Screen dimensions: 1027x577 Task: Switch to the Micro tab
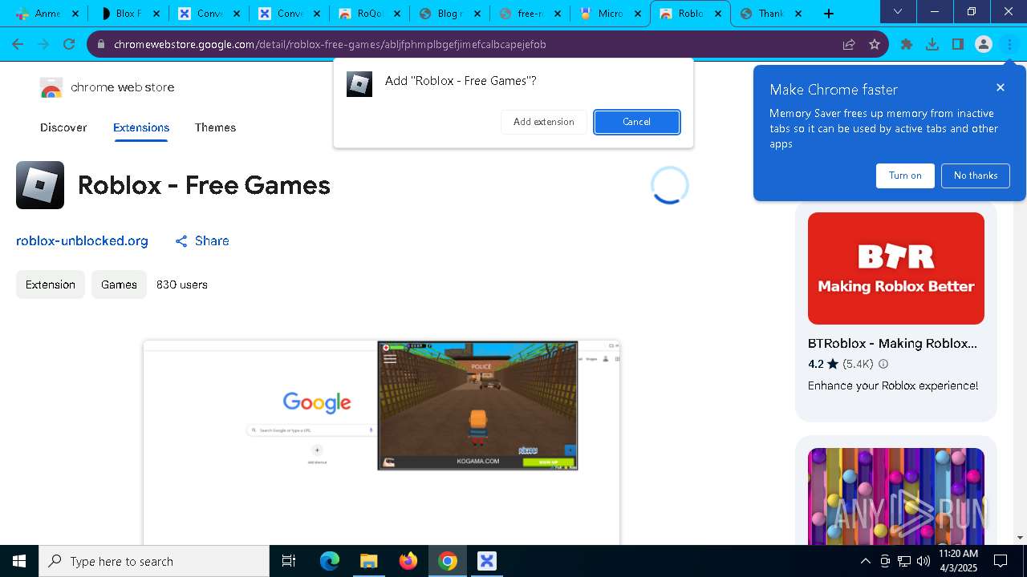pyautogui.click(x=610, y=14)
